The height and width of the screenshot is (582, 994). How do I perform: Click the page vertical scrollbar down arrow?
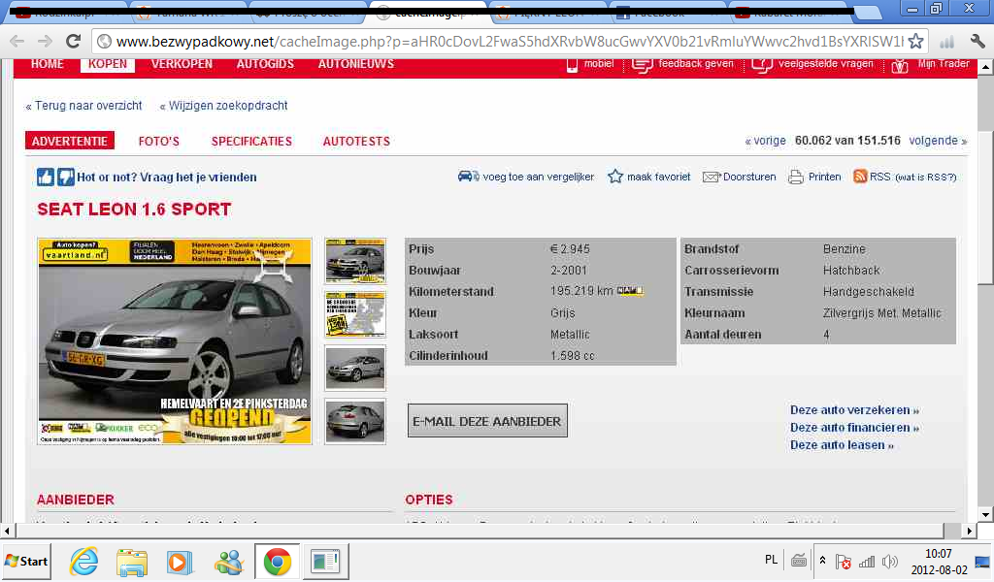click(985, 515)
